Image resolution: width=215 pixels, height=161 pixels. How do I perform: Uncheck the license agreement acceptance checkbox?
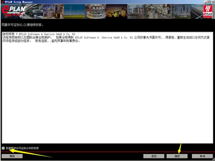pos(3,148)
